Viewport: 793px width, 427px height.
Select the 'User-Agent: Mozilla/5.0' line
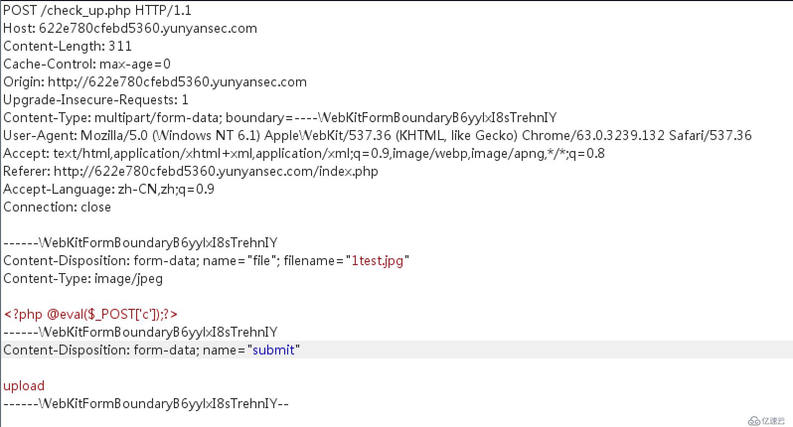pyautogui.click(x=378, y=136)
